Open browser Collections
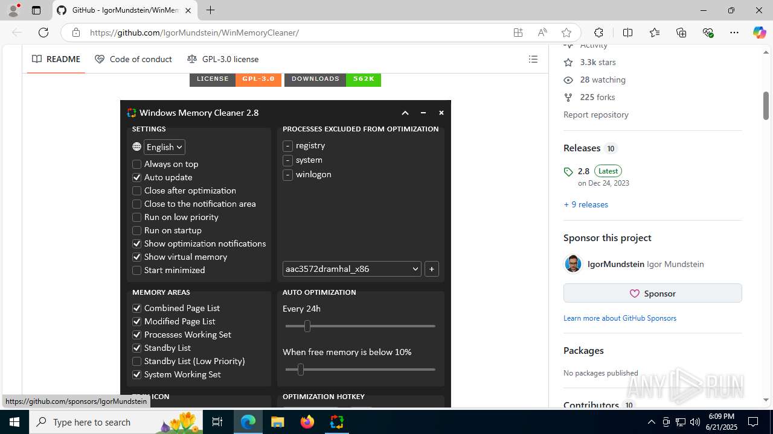 (681, 33)
